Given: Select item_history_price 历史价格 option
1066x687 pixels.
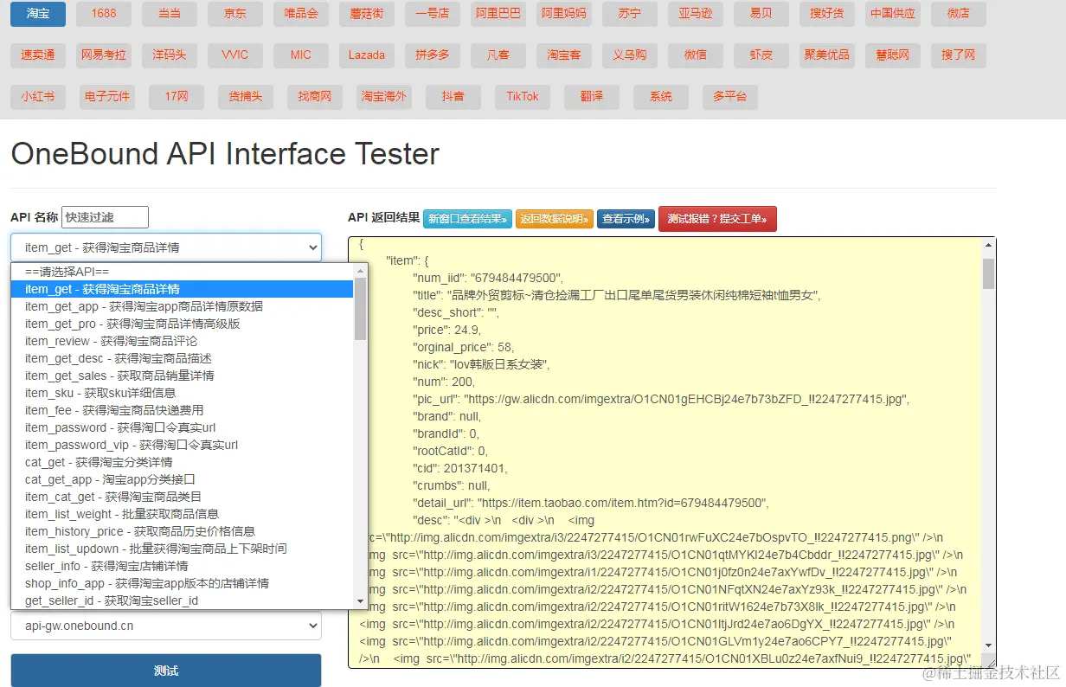Looking at the screenshot, I should click(183, 531).
